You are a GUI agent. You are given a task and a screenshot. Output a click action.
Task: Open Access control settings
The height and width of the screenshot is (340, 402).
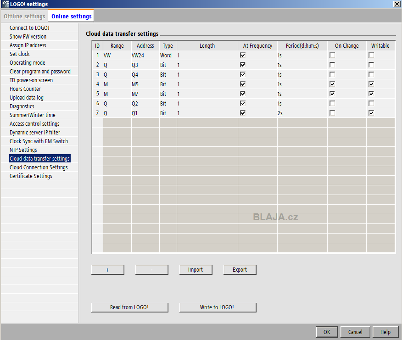point(34,123)
